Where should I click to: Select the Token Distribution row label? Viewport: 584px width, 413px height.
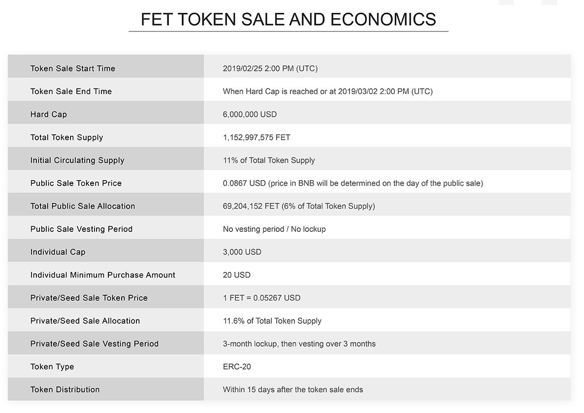pyautogui.click(x=65, y=389)
